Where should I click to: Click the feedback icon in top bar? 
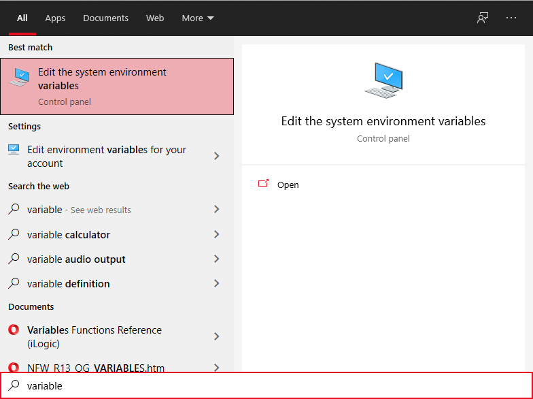pyautogui.click(x=483, y=18)
